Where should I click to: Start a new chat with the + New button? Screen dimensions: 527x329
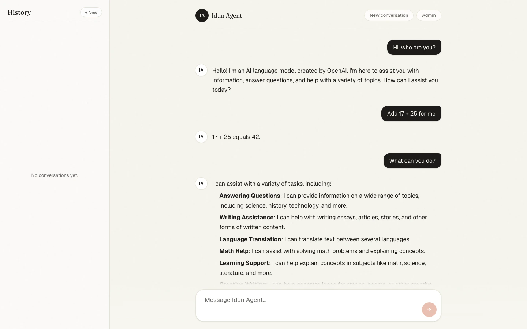click(x=91, y=12)
